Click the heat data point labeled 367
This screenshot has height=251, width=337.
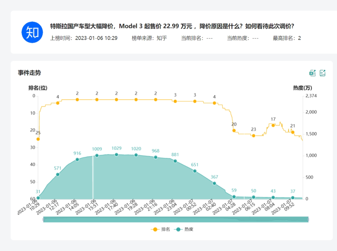(x=214, y=183)
